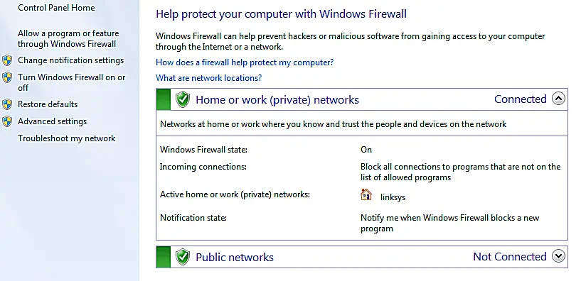This screenshot has height=281, width=581.
Task: Click the shield icon next to Restore defaults
Action: point(7,104)
